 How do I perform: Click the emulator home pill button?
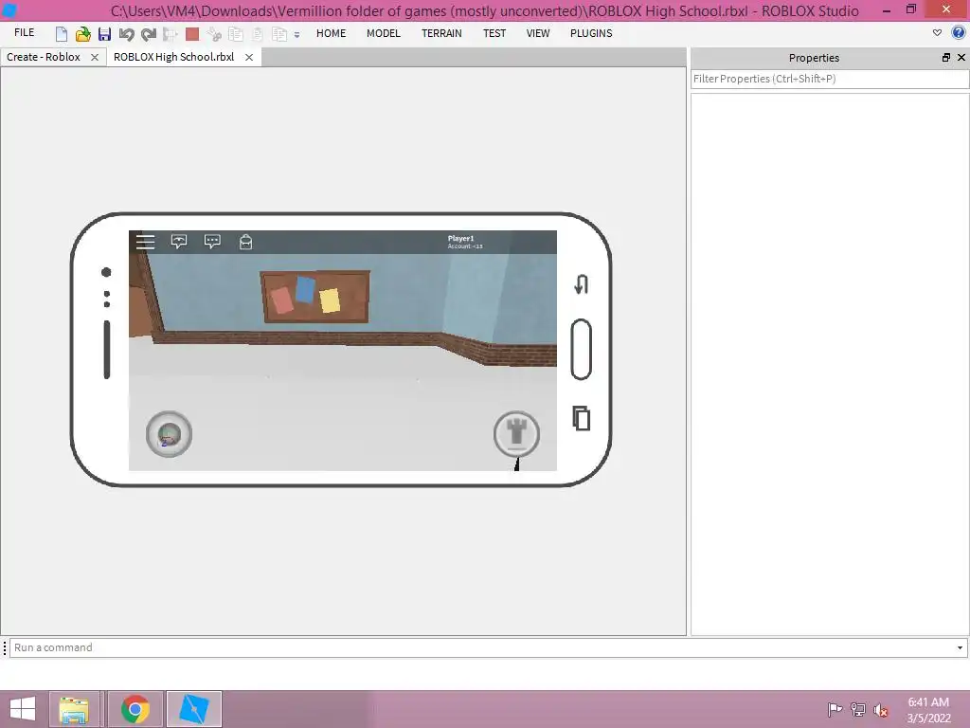pos(582,349)
